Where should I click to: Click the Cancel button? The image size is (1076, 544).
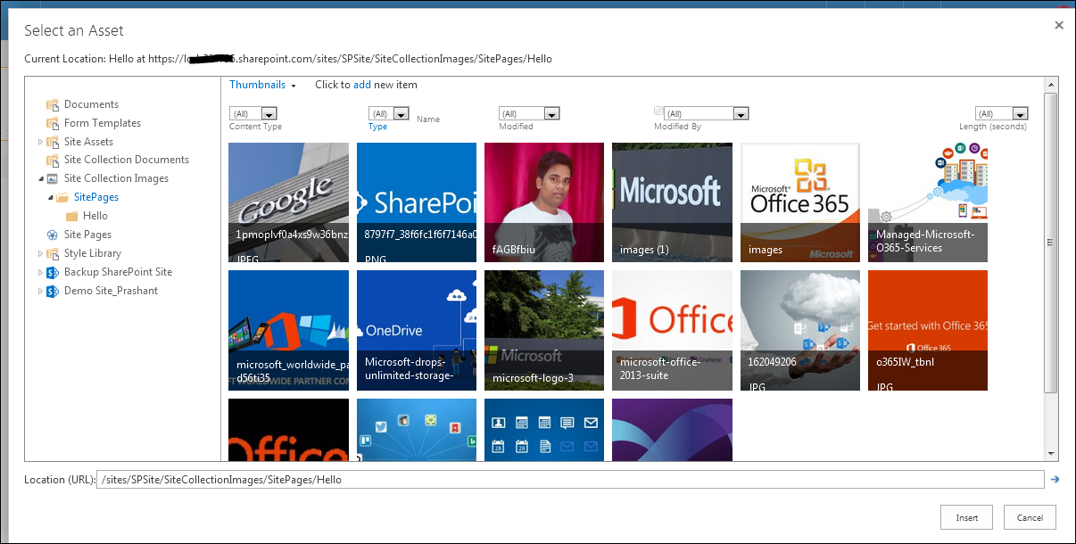(1030, 517)
